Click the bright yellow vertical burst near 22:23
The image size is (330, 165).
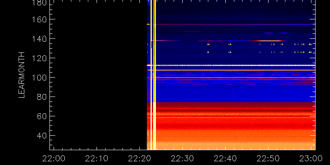[x=154, y=75]
